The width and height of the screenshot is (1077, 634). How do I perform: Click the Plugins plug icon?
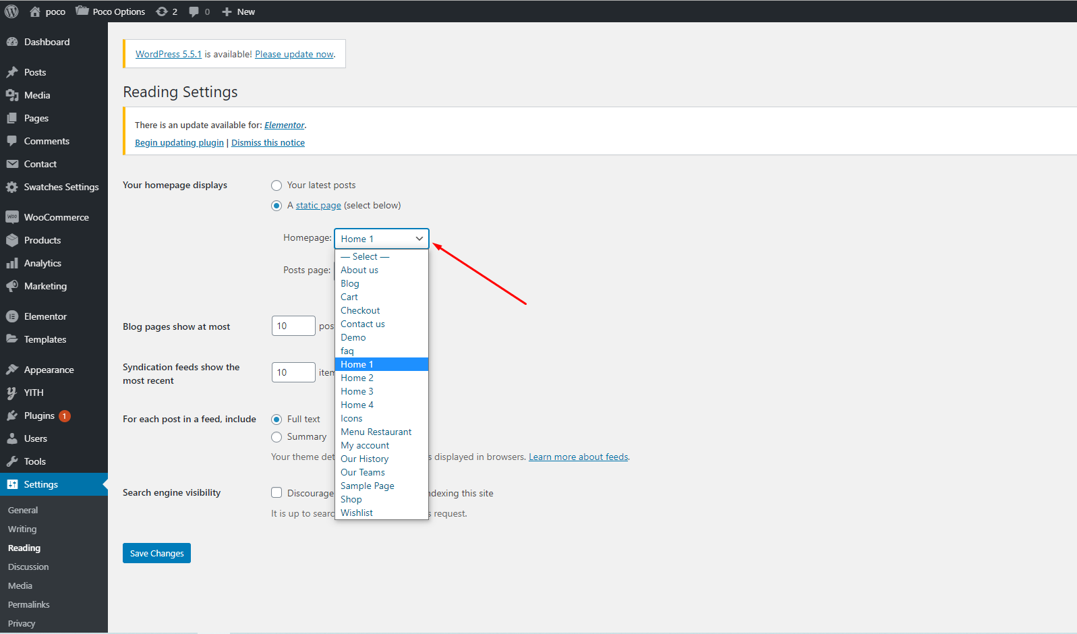[12, 415]
